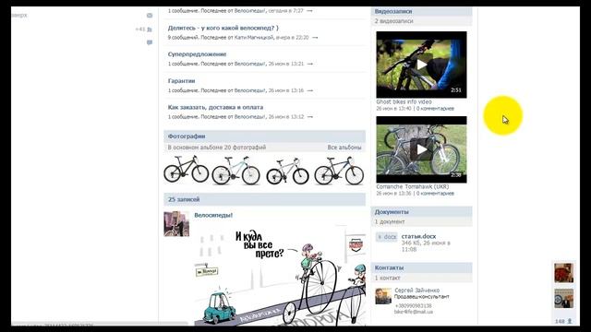Click 'В основном альбоме 20 фотографий'
Viewport: 591px width, 332px height.
217,148
